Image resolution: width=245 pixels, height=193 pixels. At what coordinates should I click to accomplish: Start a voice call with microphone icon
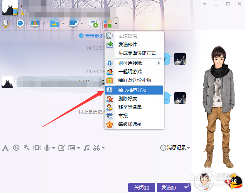6,24
